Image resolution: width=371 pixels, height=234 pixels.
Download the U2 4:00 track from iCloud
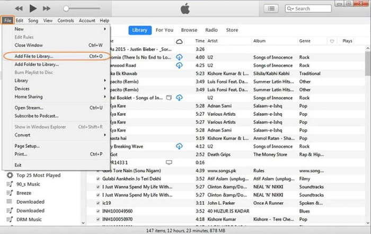[179, 57]
